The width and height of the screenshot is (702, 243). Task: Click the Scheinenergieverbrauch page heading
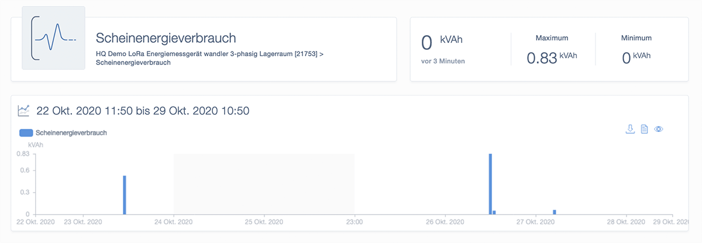(x=166, y=38)
